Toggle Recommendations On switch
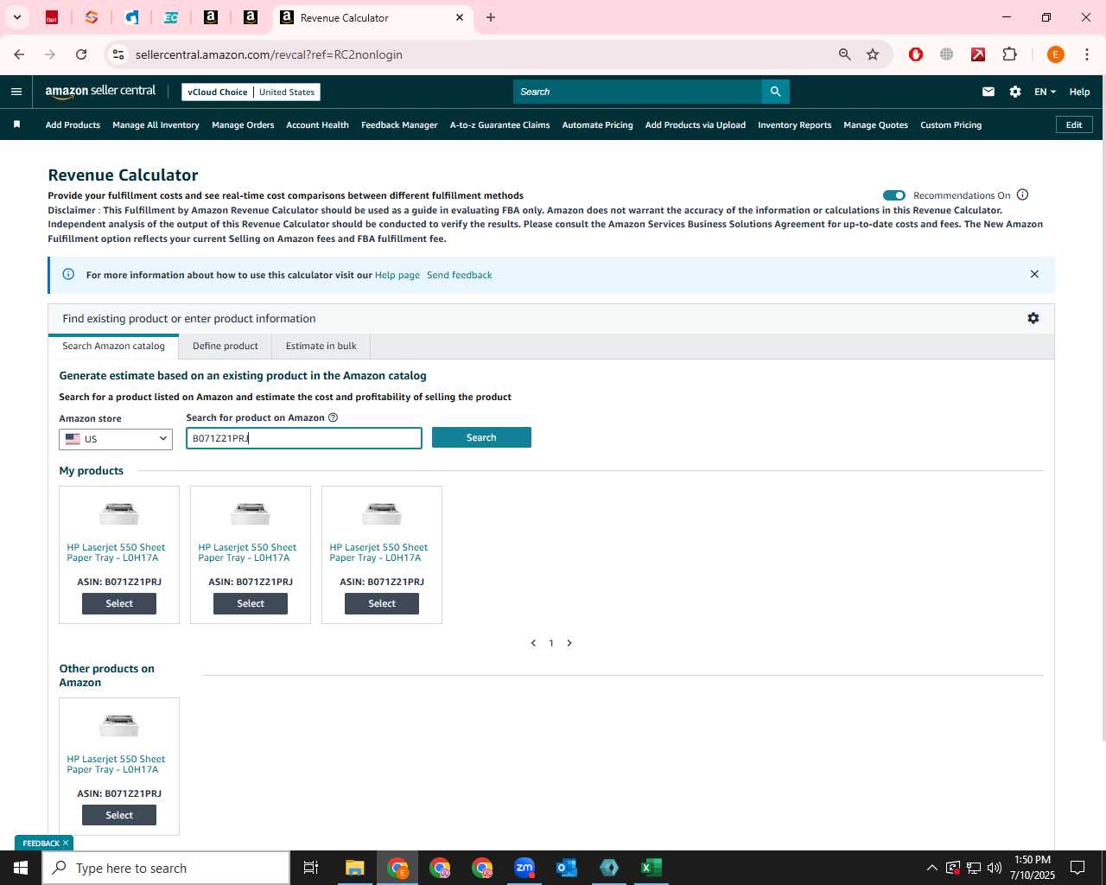 pos(893,195)
